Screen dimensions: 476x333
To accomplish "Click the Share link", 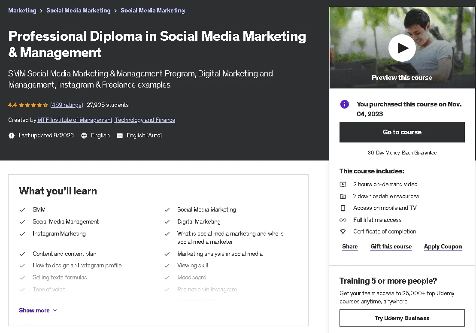I will tap(350, 246).
